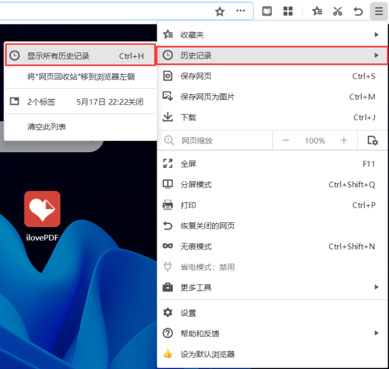Expand the 历史记录 submenu arrow
The height and width of the screenshot is (369, 389).
376,56
